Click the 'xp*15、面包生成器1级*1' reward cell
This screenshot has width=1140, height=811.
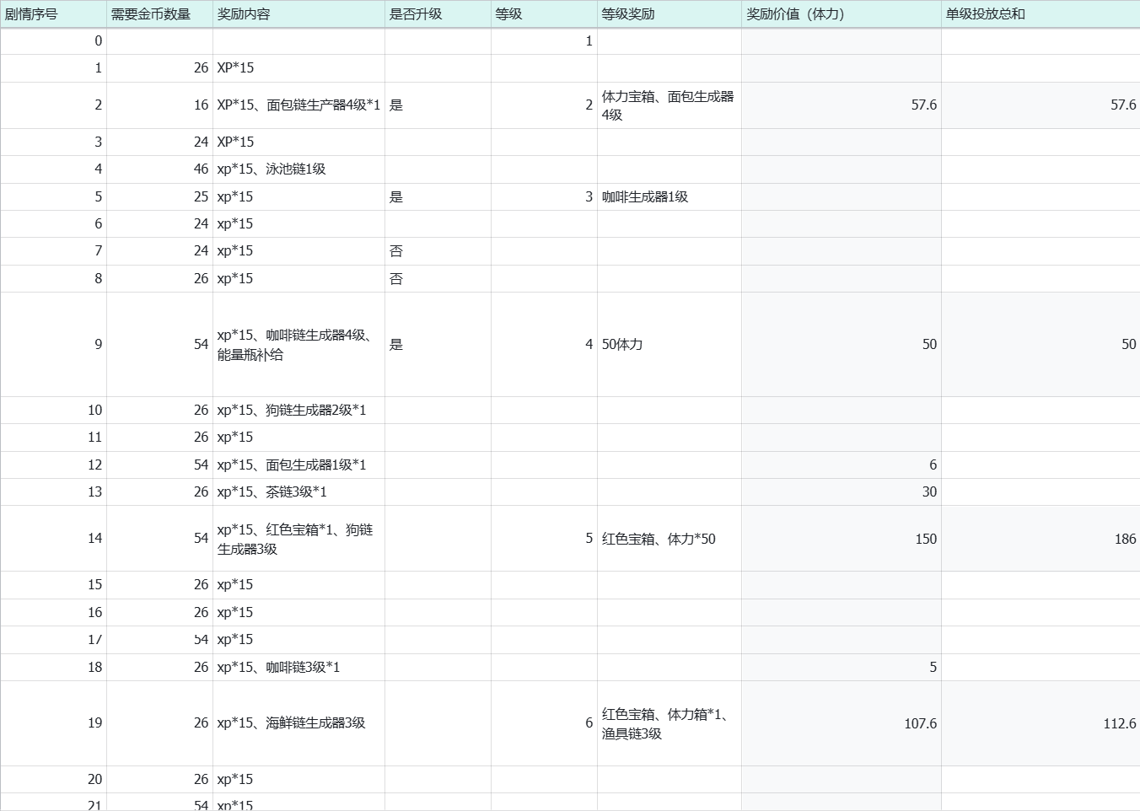(x=298, y=465)
